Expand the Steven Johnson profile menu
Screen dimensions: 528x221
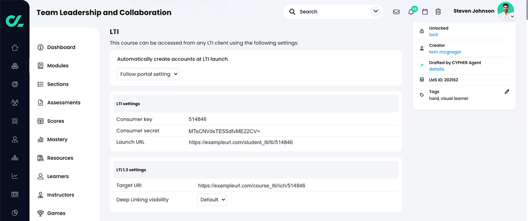pyautogui.click(x=512, y=17)
